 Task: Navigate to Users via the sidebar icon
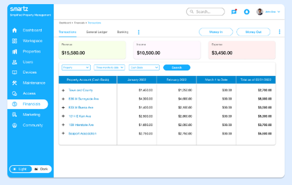(x=14, y=62)
